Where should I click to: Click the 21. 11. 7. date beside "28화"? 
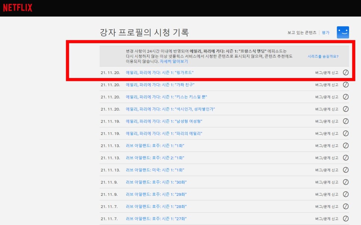[109, 207]
